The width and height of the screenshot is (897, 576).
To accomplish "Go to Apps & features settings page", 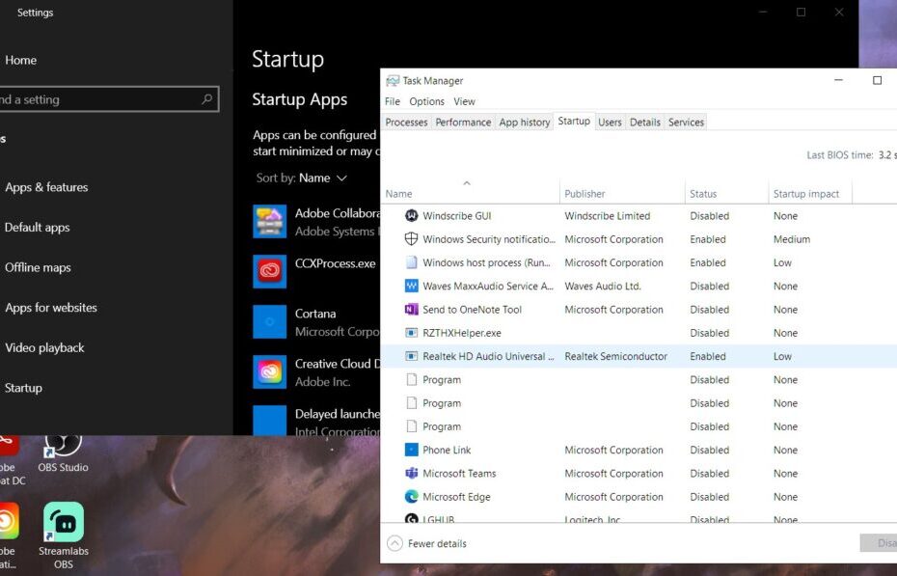I will point(46,187).
